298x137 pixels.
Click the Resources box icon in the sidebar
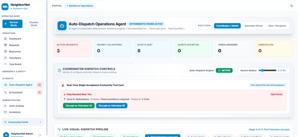pos(5,52)
